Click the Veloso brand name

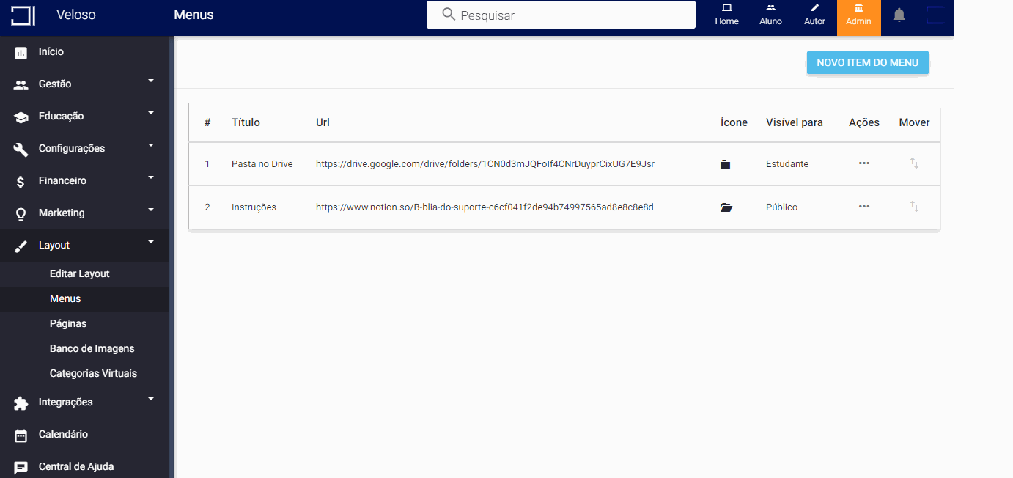[76, 15]
